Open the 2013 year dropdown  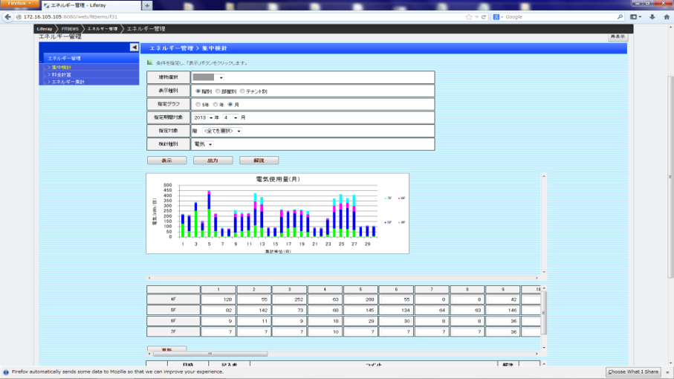(203, 117)
